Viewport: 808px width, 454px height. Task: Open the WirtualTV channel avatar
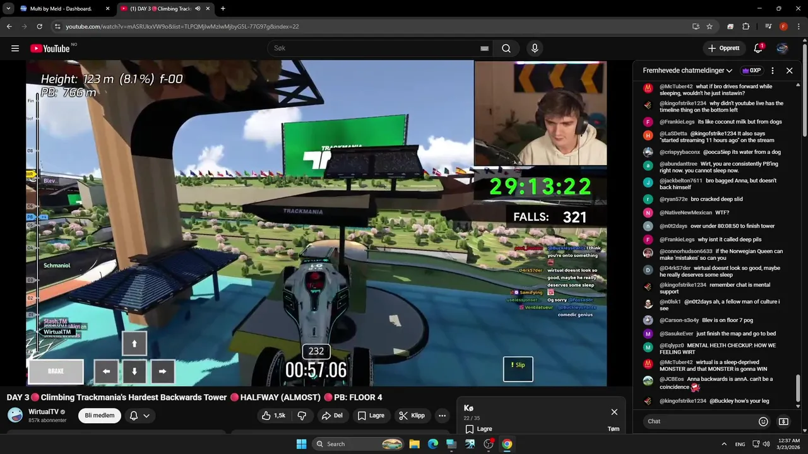[x=15, y=415]
